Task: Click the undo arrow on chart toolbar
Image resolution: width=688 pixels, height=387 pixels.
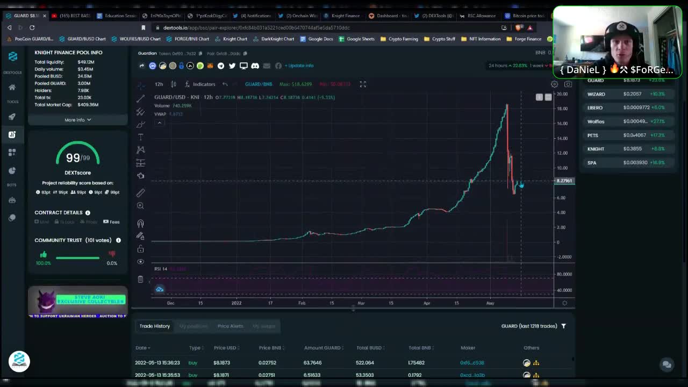Action: point(225,84)
